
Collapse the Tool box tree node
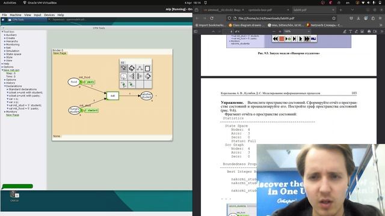[2, 32]
